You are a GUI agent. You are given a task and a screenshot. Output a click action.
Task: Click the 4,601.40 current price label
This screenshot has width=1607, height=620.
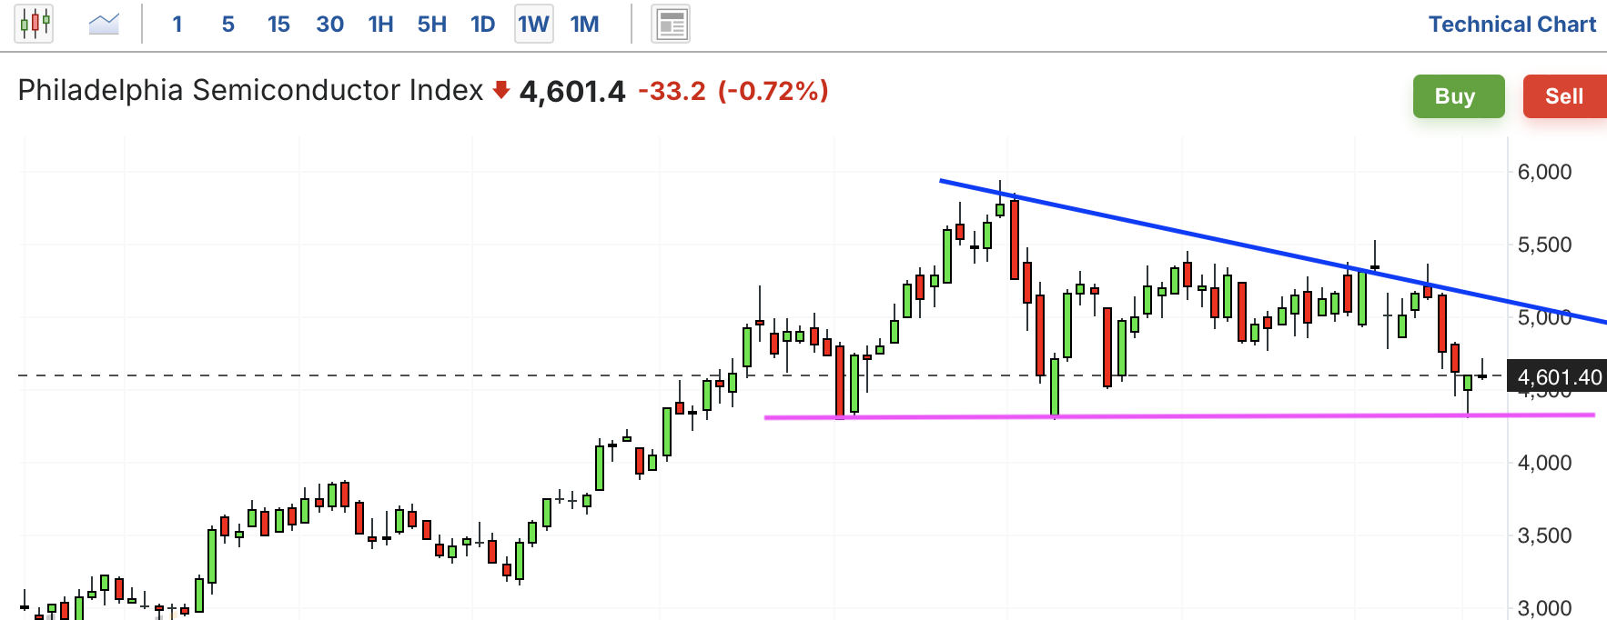pyautogui.click(x=1559, y=377)
